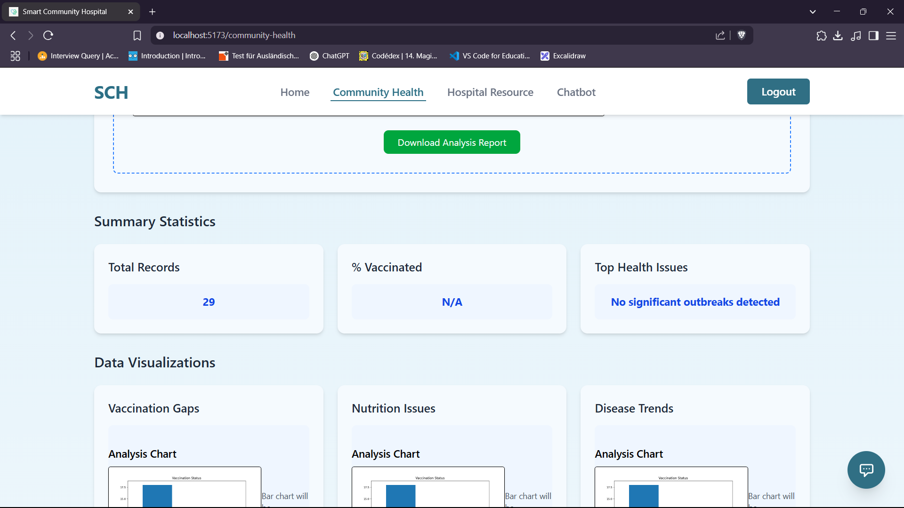Open the sidebar panel icon
This screenshot has height=508, width=904.
[x=874, y=35]
